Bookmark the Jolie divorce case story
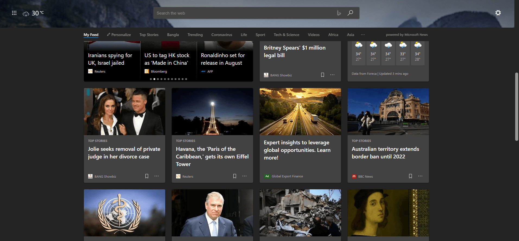Image resolution: width=519 pixels, height=241 pixels. (x=147, y=176)
